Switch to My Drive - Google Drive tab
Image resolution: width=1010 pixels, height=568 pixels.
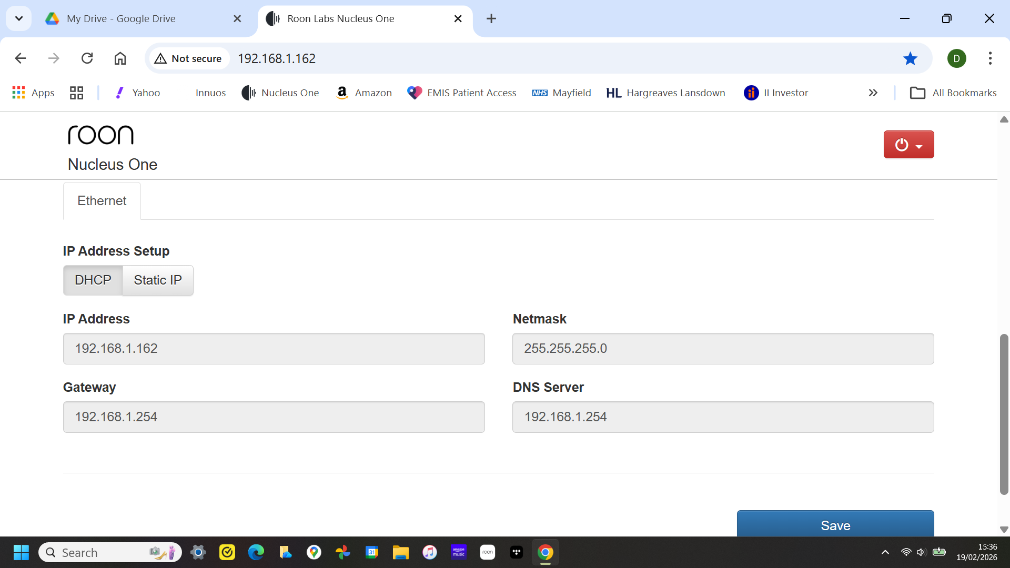pos(121,18)
